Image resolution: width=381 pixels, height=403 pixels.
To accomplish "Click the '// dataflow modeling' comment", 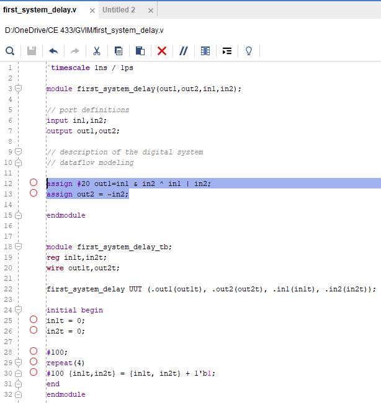I will 90,162.
